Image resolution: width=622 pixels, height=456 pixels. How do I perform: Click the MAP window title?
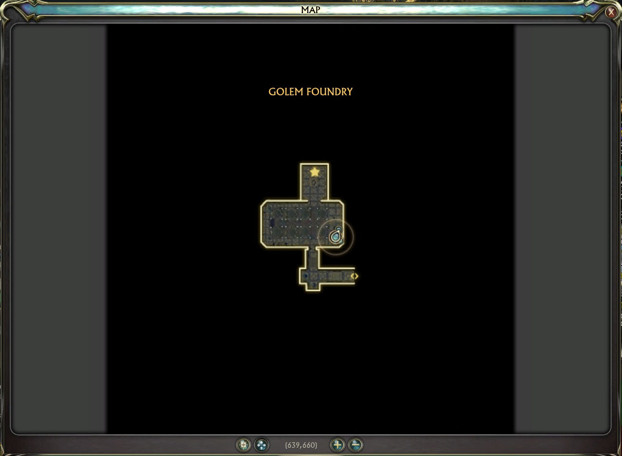pyautogui.click(x=311, y=10)
